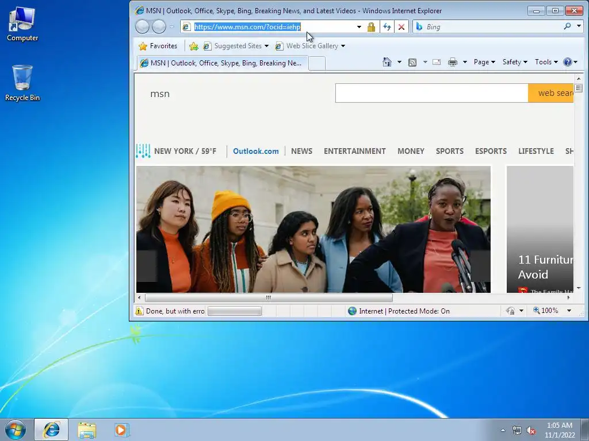Open the Computer desktop icon
The width and height of the screenshot is (589, 441).
pyautogui.click(x=22, y=24)
